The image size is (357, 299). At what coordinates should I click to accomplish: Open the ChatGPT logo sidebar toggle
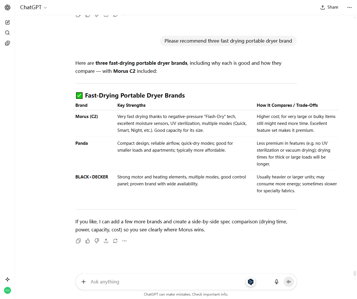[7, 7]
